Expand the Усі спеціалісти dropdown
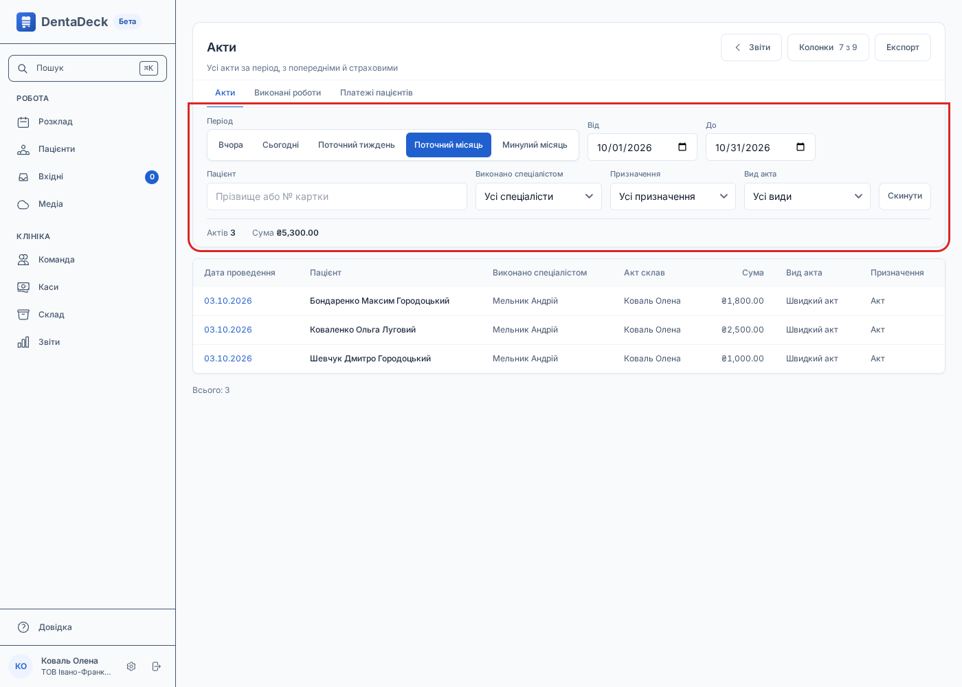The height and width of the screenshot is (687, 962). pos(539,196)
